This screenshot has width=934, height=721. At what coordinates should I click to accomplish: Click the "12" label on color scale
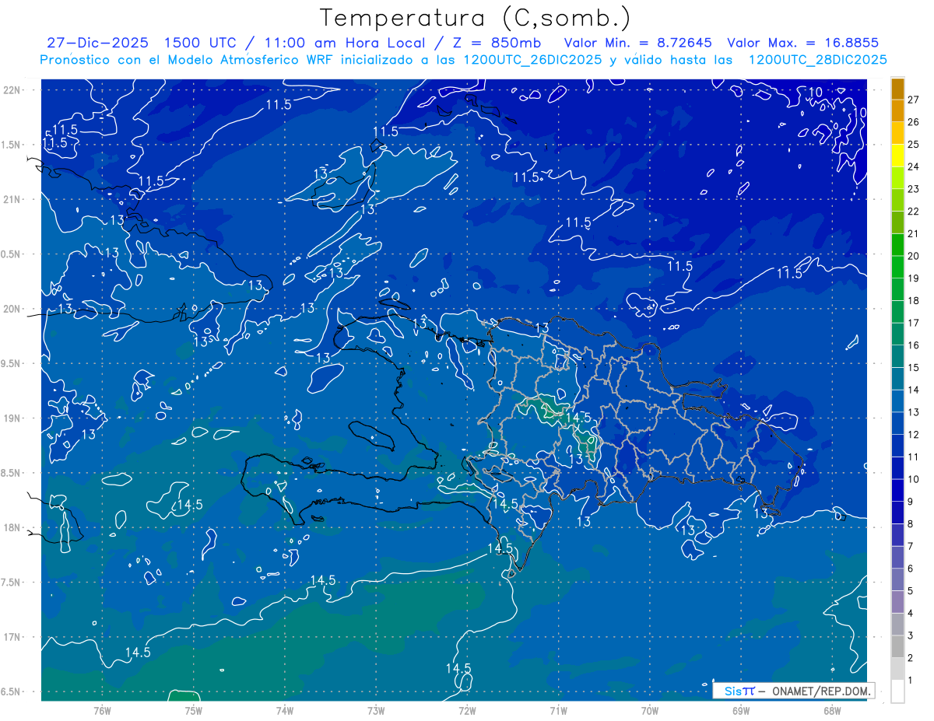click(914, 435)
